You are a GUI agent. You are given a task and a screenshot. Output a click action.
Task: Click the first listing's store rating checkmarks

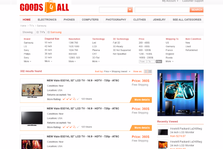(x=71, y=99)
